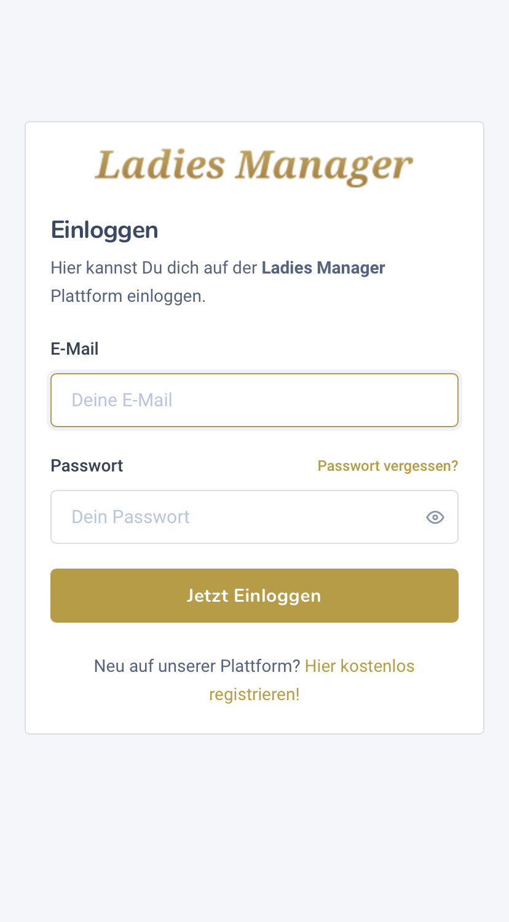
Task: Click the Passwort field label
Action: (x=87, y=466)
